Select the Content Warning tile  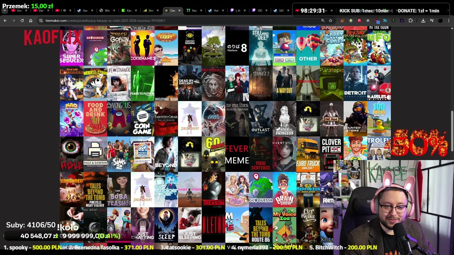[190, 48]
